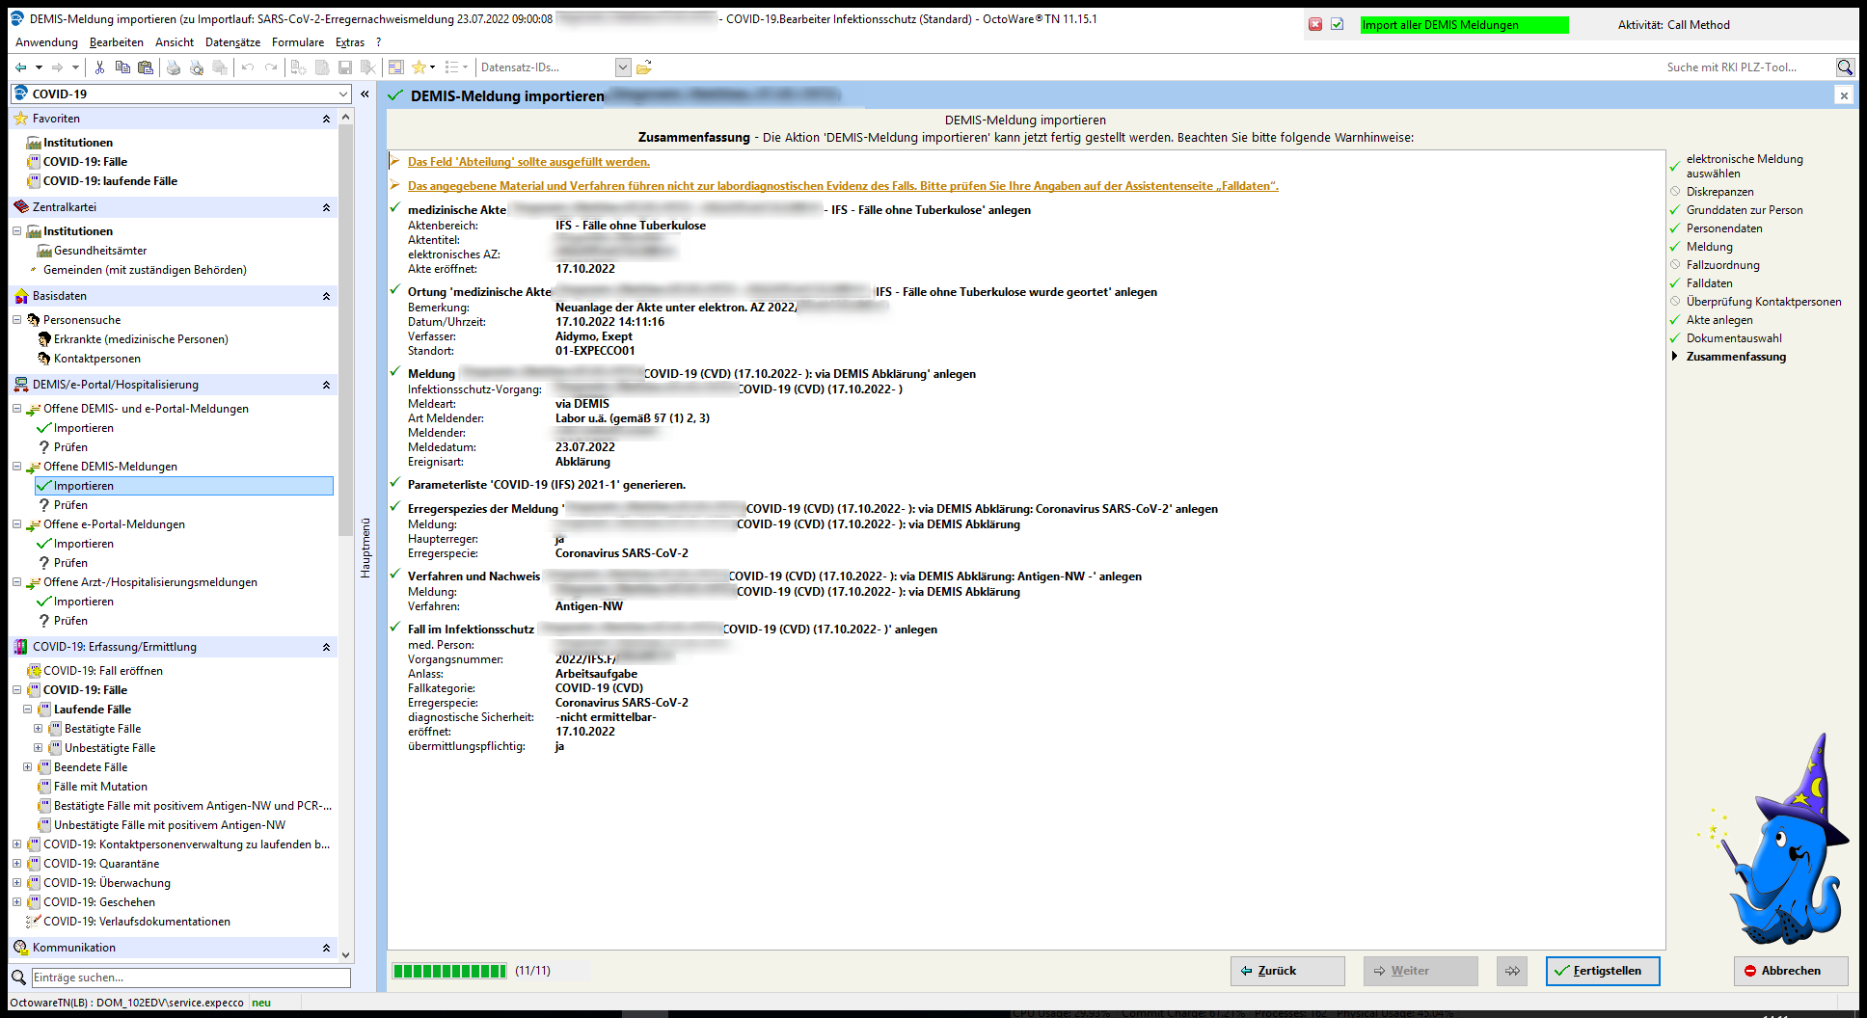Collapse the Favoriten section
The width and height of the screenshot is (1867, 1018).
point(326,119)
